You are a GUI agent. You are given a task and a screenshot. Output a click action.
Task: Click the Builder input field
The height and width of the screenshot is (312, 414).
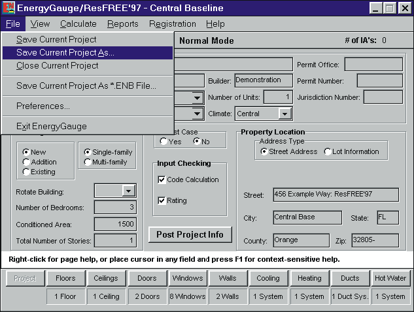(264, 80)
